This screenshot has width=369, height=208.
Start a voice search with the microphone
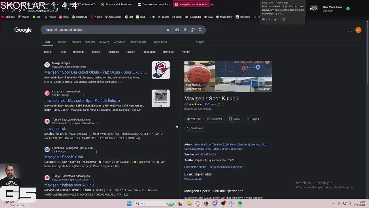(x=185, y=30)
